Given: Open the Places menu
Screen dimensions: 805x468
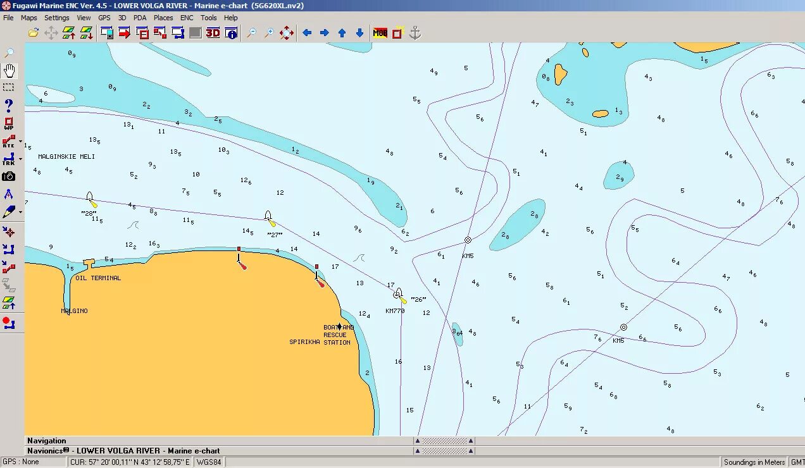Looking at the screenshot, I should click(163, 18).
